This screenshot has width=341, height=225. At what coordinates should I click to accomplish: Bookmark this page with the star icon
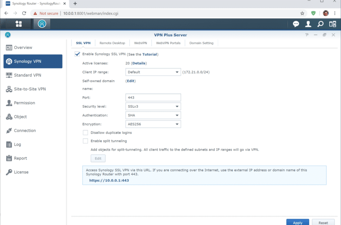(x=302, y=14)
